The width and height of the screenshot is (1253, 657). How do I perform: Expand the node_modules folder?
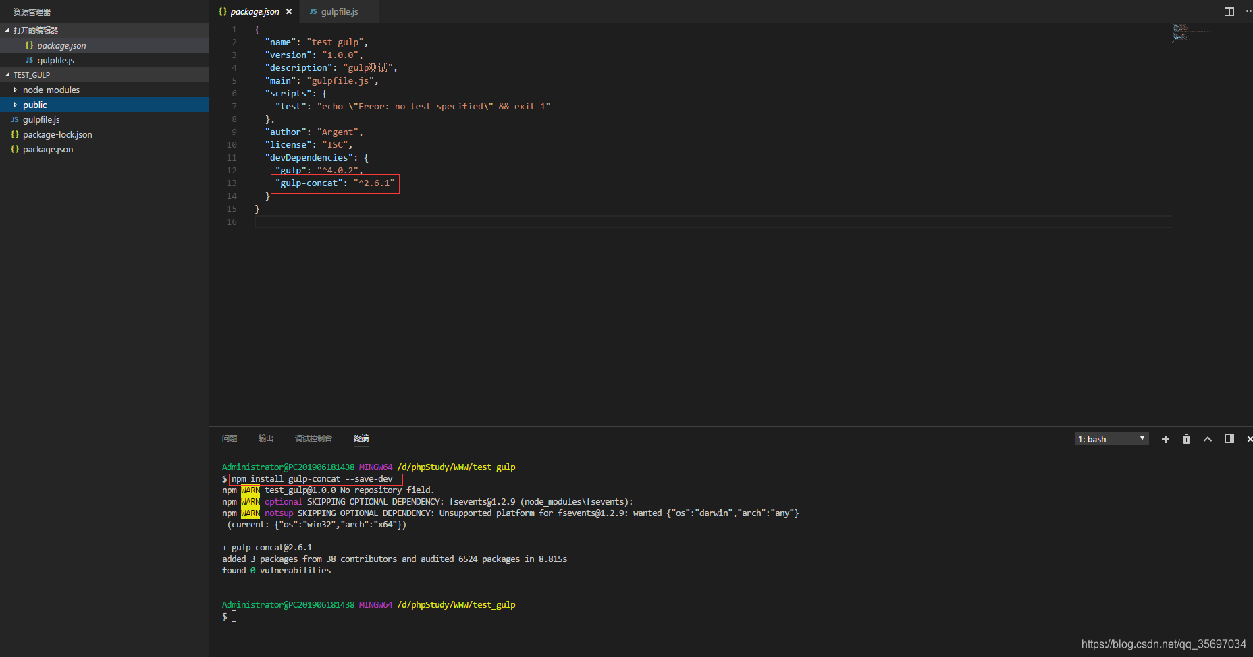tap(16, 90)
